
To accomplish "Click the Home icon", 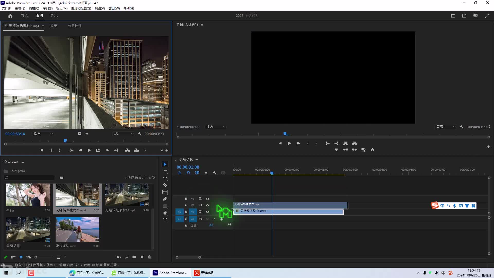I will pyautogui.click(x=10, y=16).
